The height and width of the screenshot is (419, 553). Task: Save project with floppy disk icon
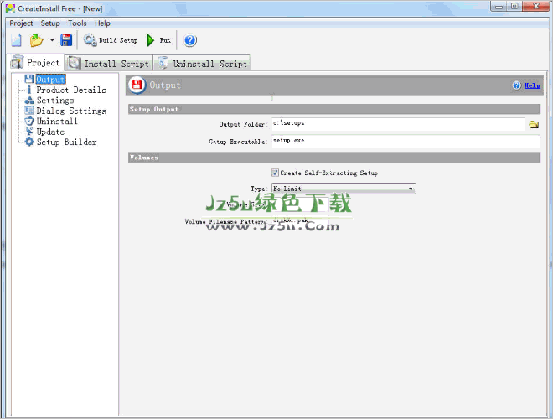click(x=66, y=40)
